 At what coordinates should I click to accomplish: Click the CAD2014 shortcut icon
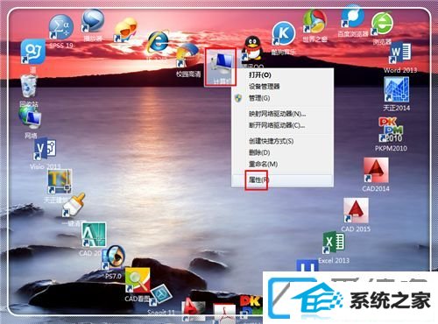pos(376,174)
